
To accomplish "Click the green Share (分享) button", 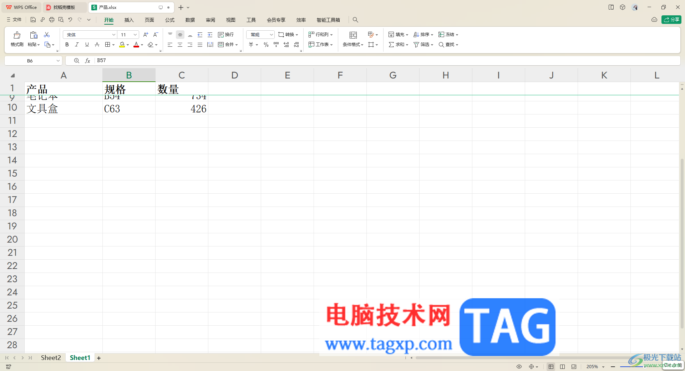I will [671, 20].
